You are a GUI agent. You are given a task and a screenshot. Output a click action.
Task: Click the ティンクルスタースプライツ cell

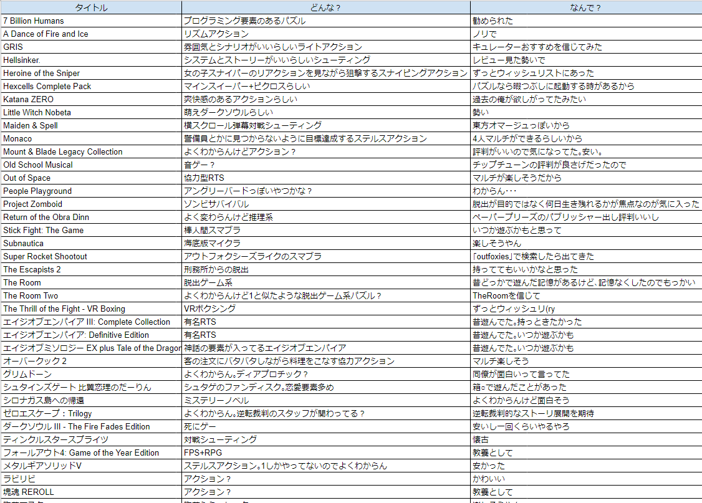91,439
